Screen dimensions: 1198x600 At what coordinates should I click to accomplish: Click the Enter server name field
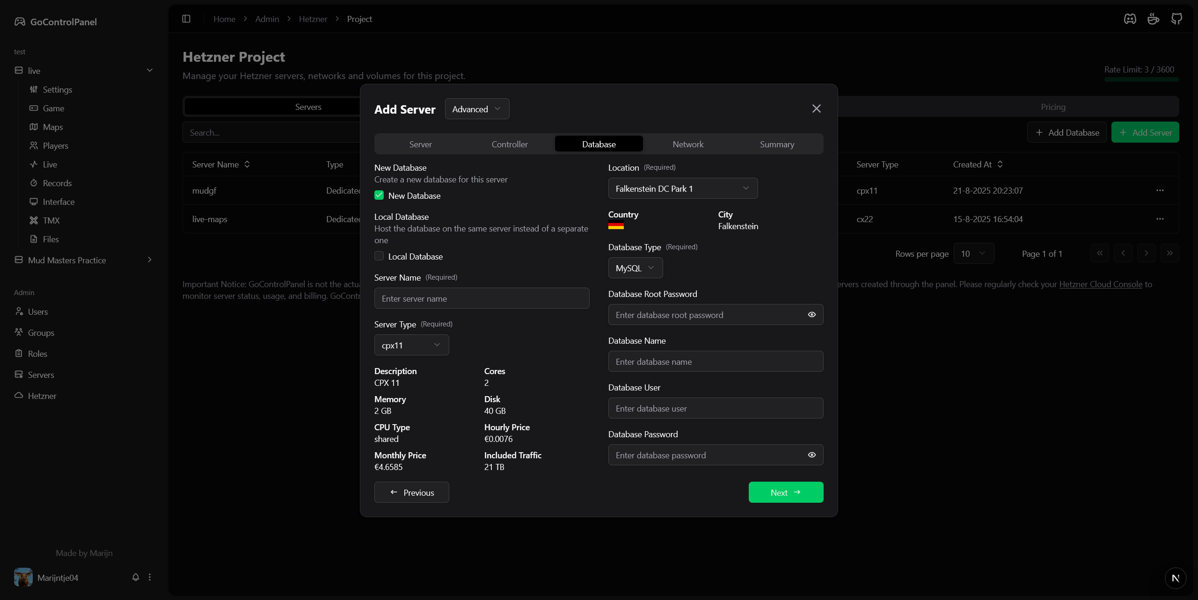click(x=482, y=298)
